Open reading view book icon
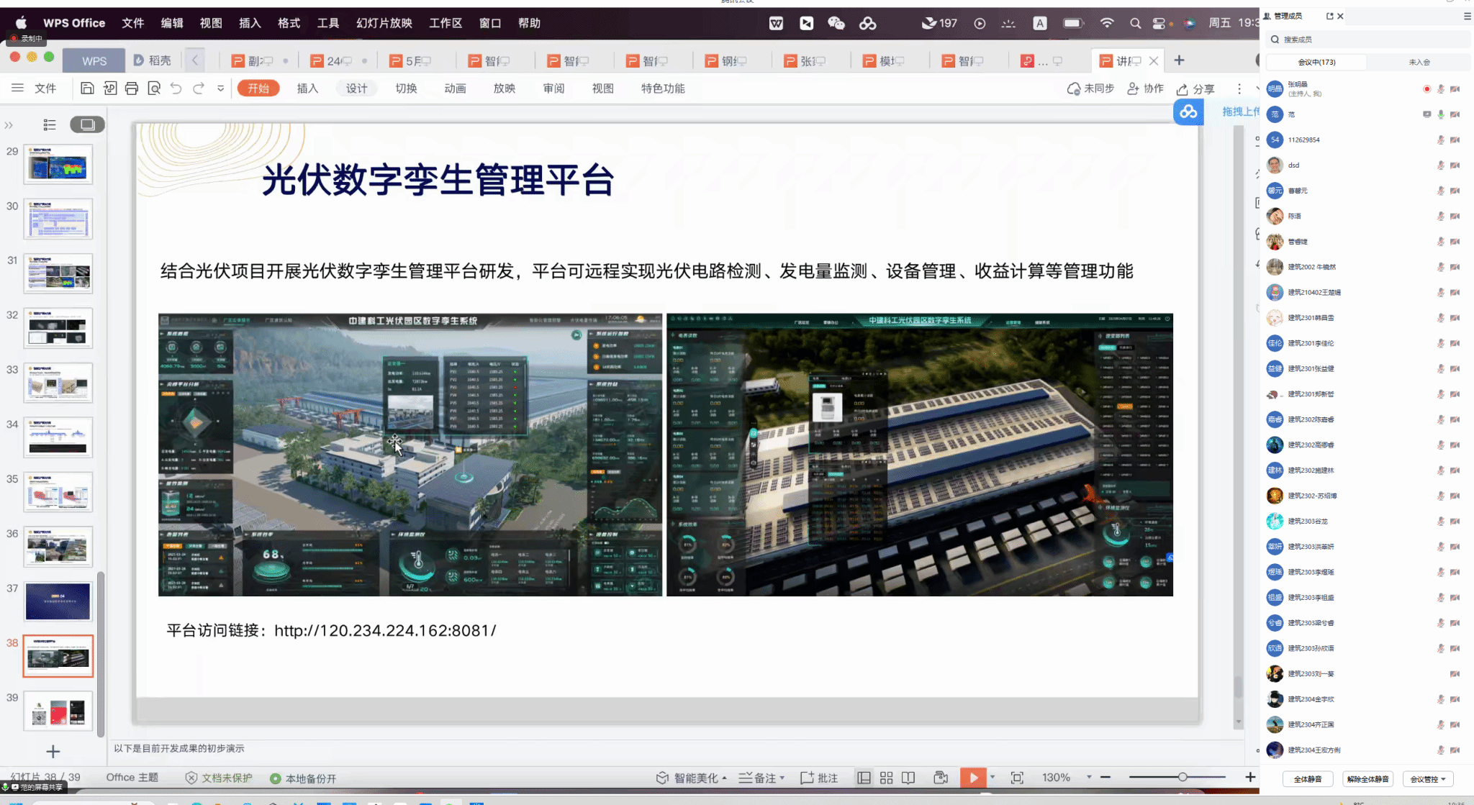1474x805 pixels. pos(908,778)
